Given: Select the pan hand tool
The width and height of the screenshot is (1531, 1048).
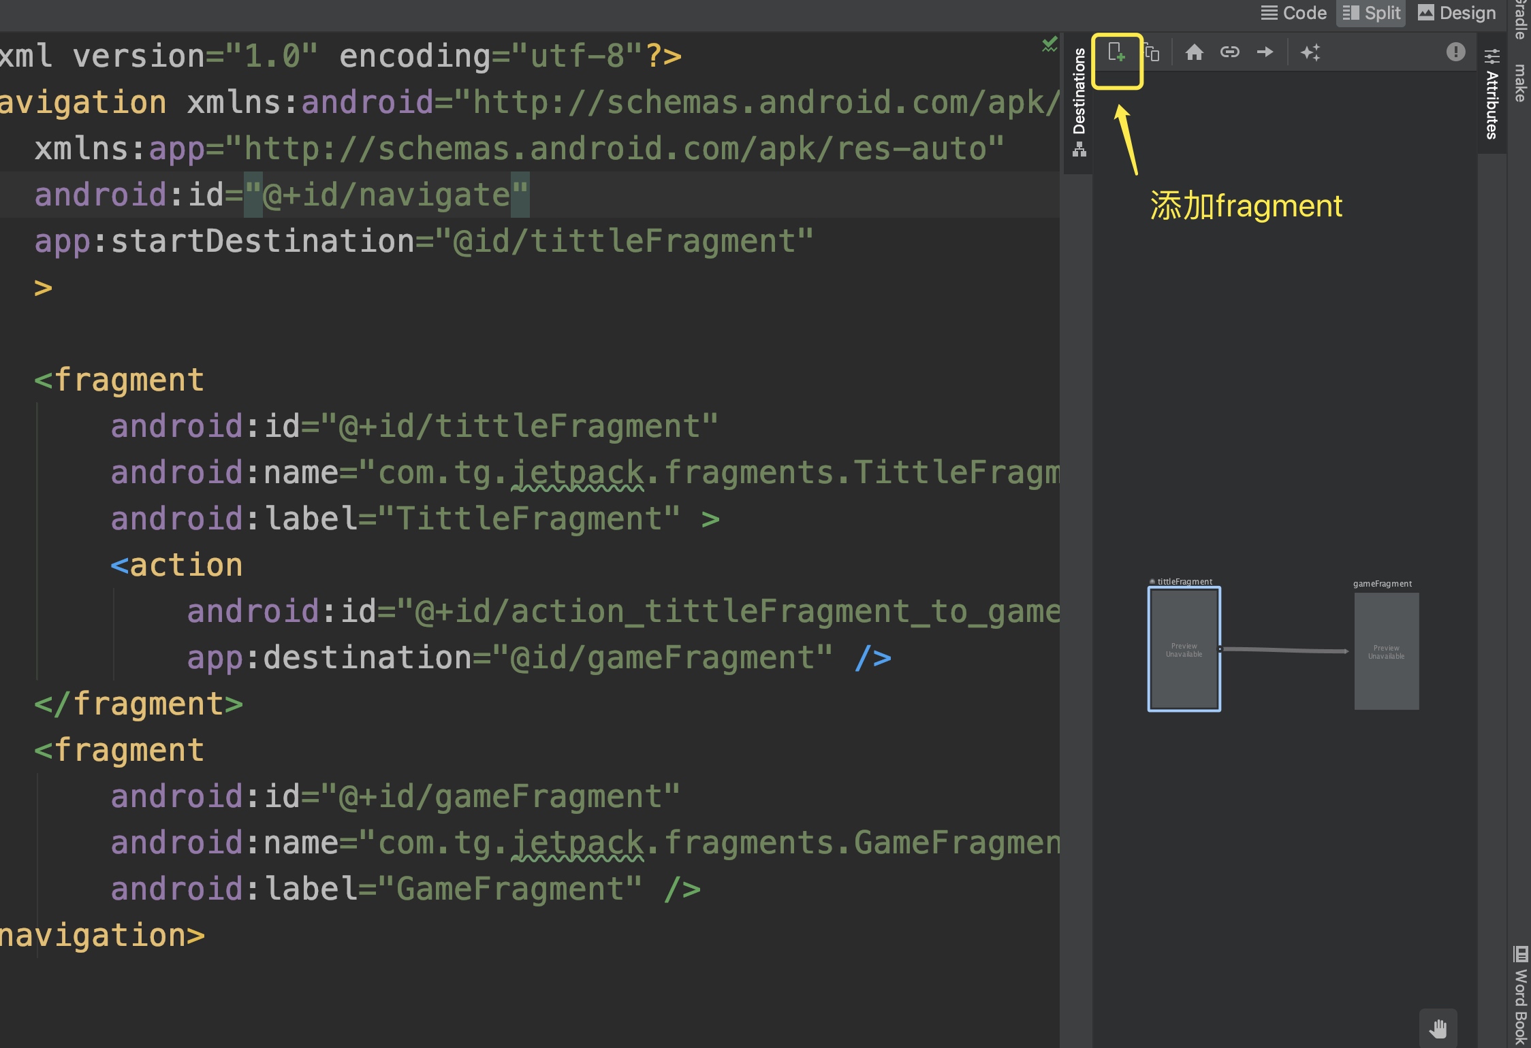Looking at the screenshot, I should (x=1438, y=1028).
